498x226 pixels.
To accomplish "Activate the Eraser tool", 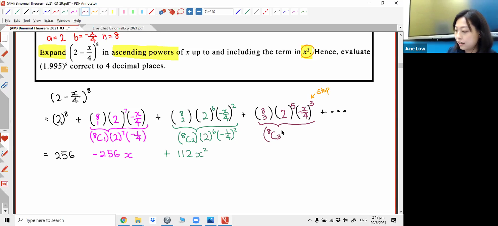I will pos(162,12).
